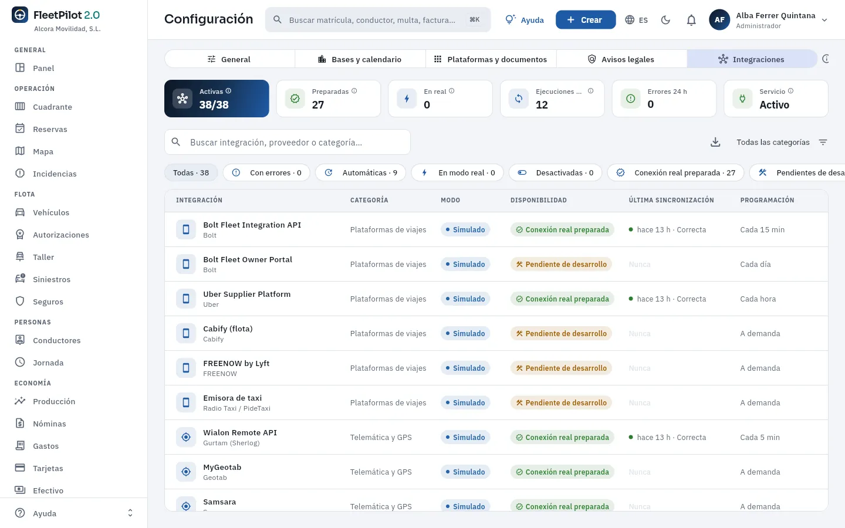Expand Alba Ferrer Quintana account menu
The image size is (845, 528).
[769, 20]
